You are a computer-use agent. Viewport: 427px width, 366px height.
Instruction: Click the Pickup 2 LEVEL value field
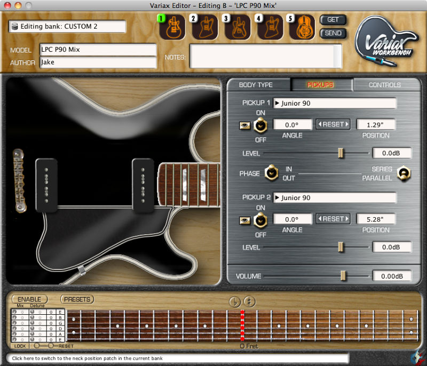point(392,247)
